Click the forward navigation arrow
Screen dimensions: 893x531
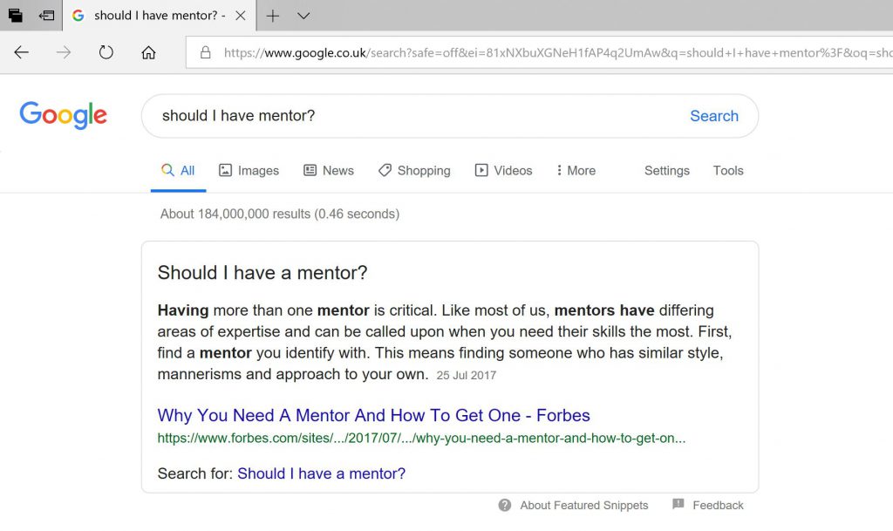[64, 52]
